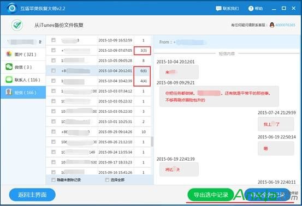Open the 微信 (3) category

[x=23, y=67]
